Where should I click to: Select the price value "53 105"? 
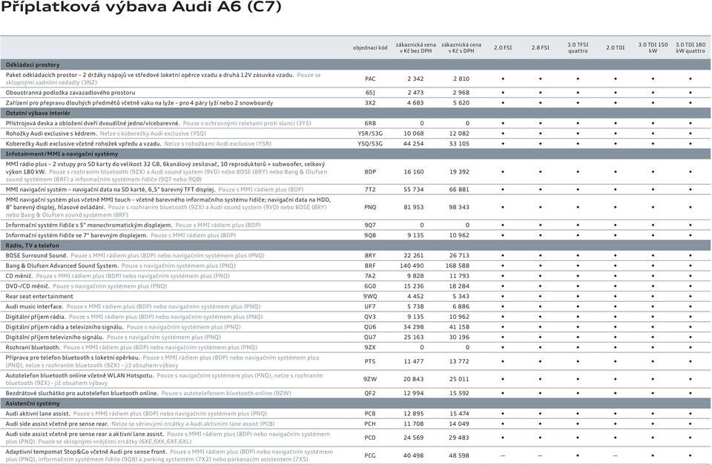(459, 143)
